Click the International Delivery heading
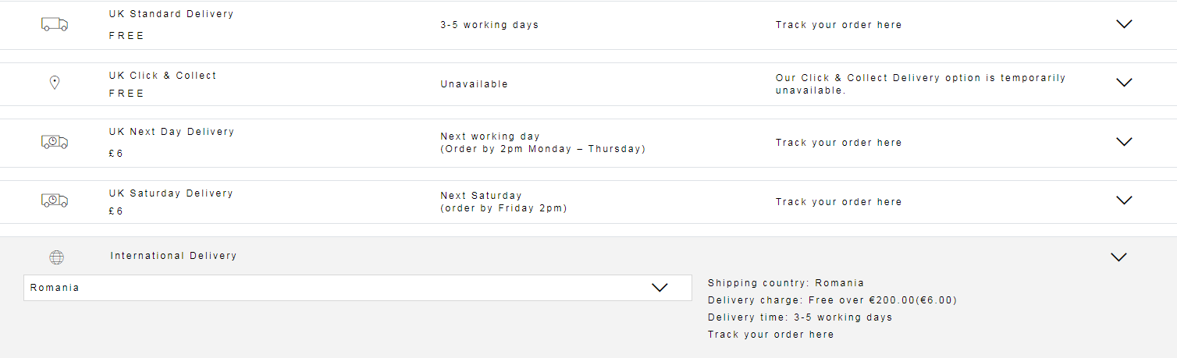Viewport: 1177px width, 358px height. click(173, 256)
